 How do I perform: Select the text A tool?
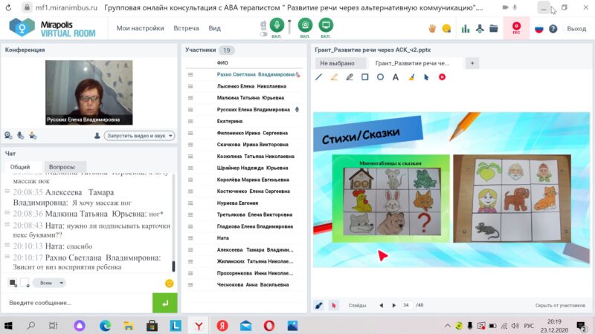396,77
